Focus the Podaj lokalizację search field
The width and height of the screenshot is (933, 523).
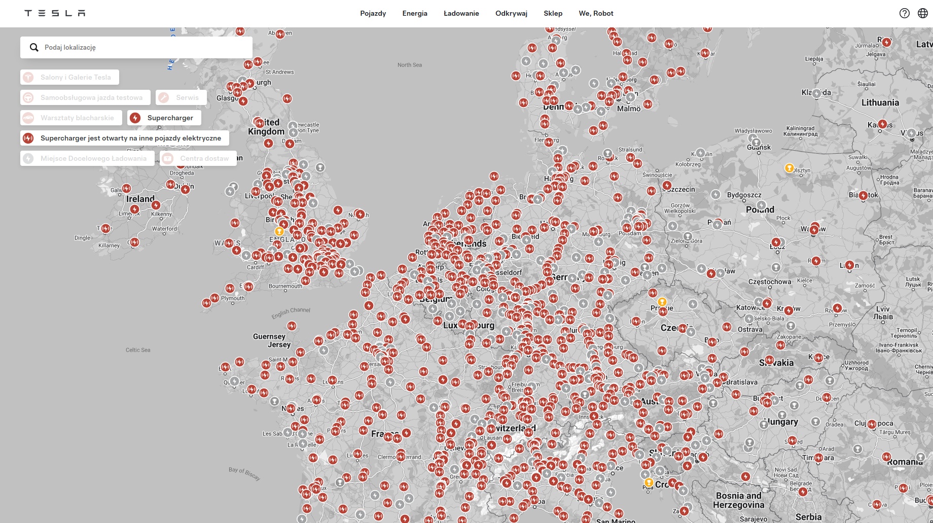pyautogui.click(x=136, y=47)
